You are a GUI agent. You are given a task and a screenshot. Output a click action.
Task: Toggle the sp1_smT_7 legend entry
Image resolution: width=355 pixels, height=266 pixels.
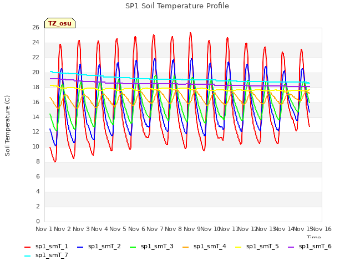46,255
